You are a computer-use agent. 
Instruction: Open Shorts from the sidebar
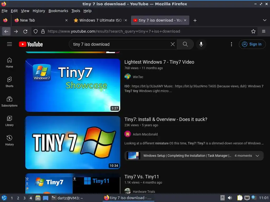pyautogui.click(x=9, y=82)
